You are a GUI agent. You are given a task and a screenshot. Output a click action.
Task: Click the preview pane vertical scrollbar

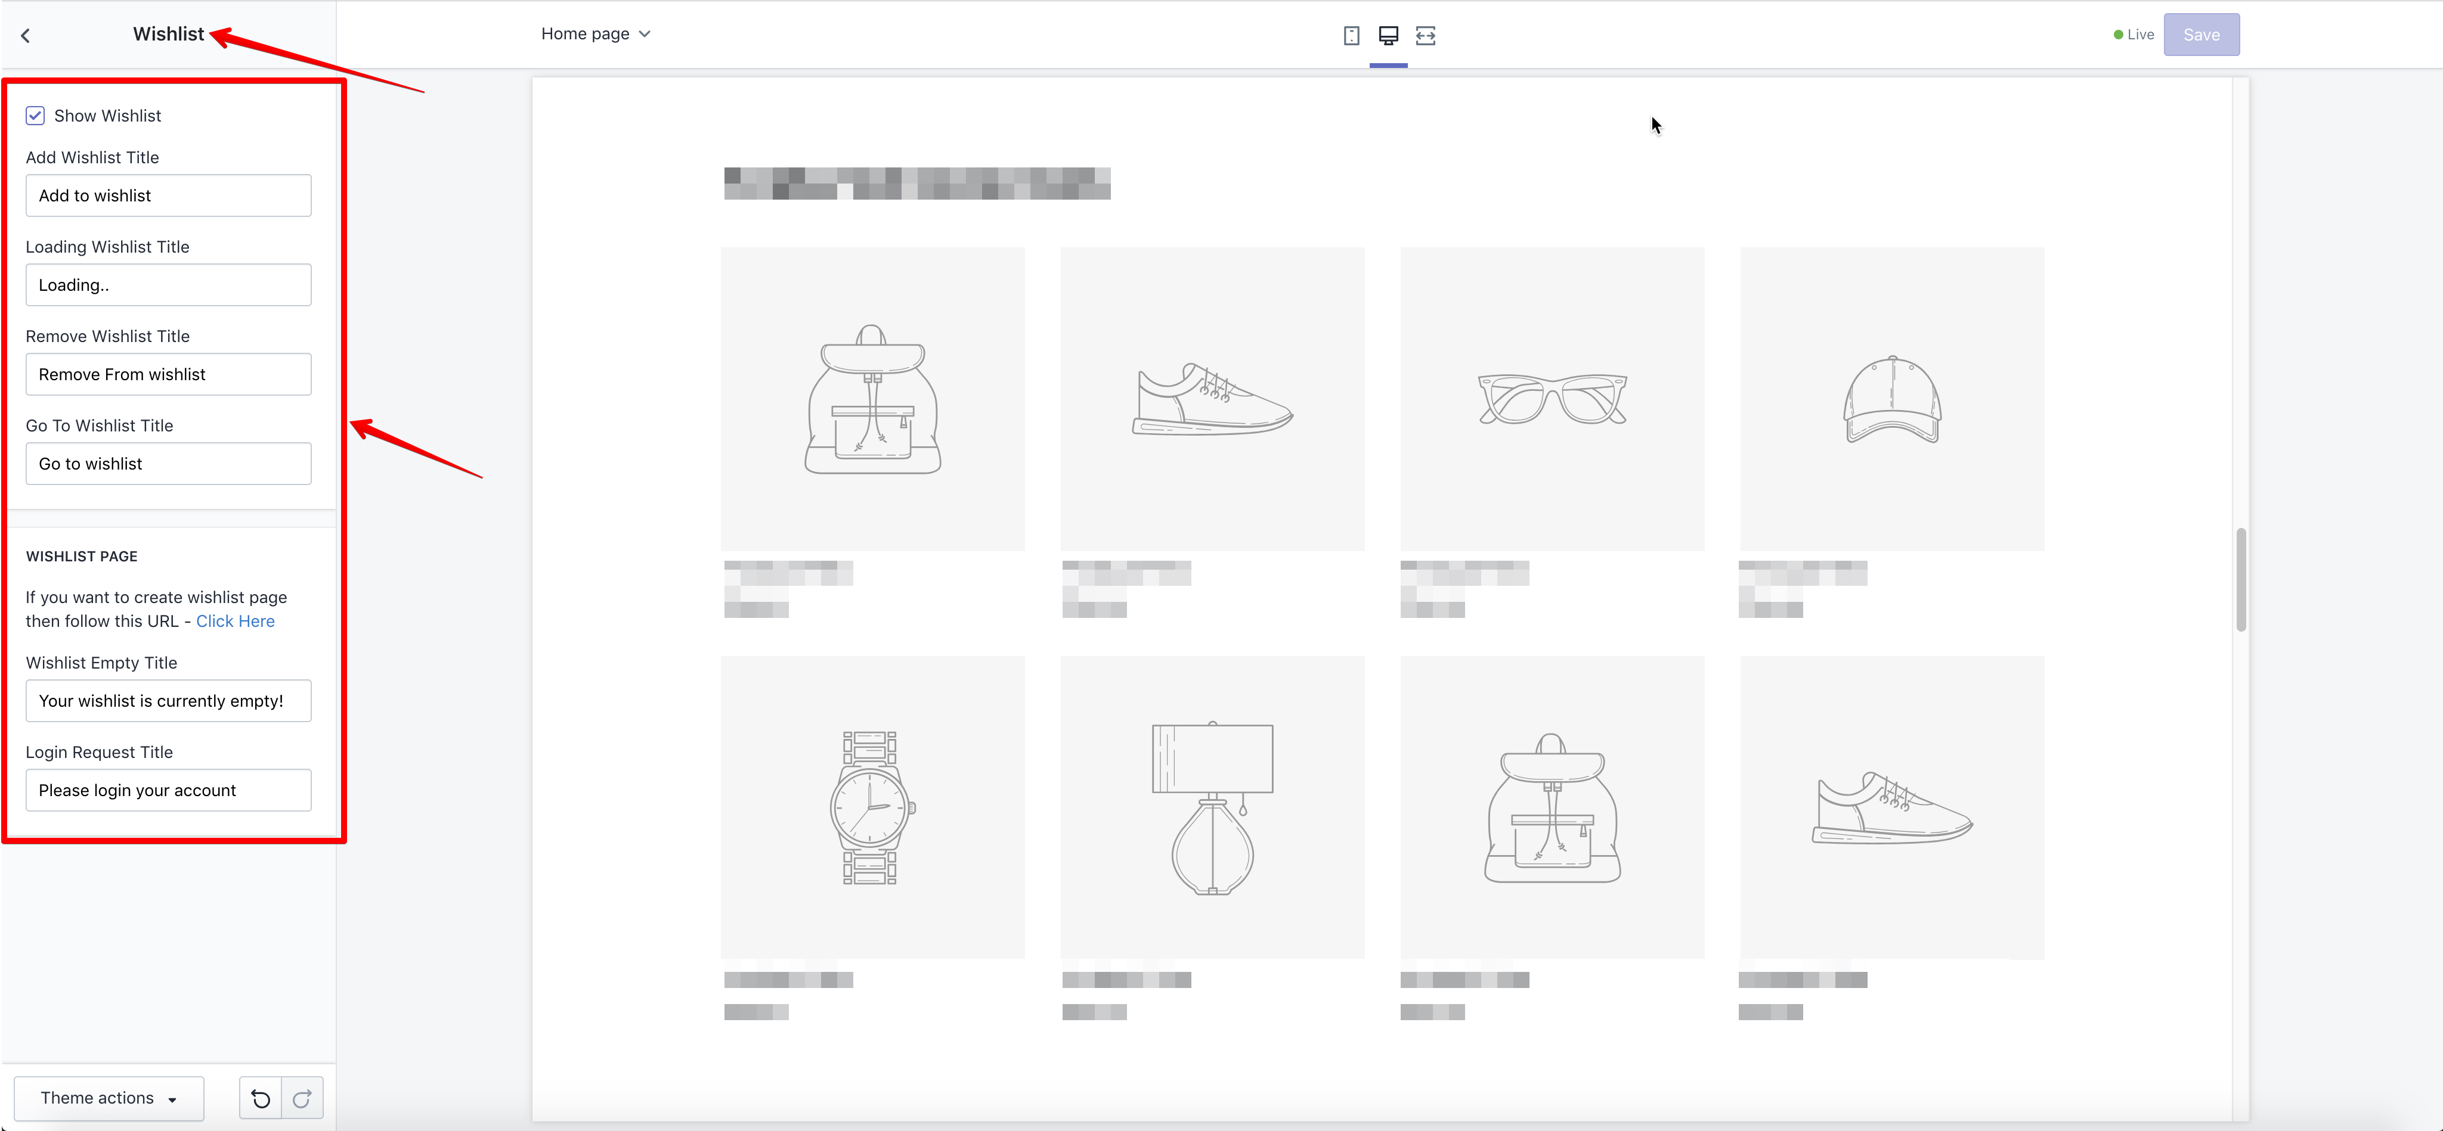(x=2241, y=579)
